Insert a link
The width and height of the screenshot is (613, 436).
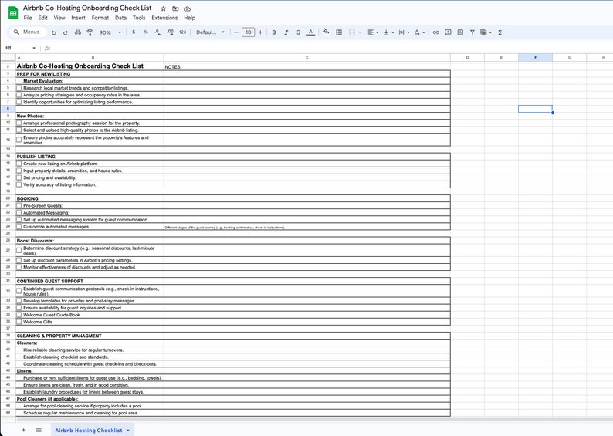click(x=436, y=32)
